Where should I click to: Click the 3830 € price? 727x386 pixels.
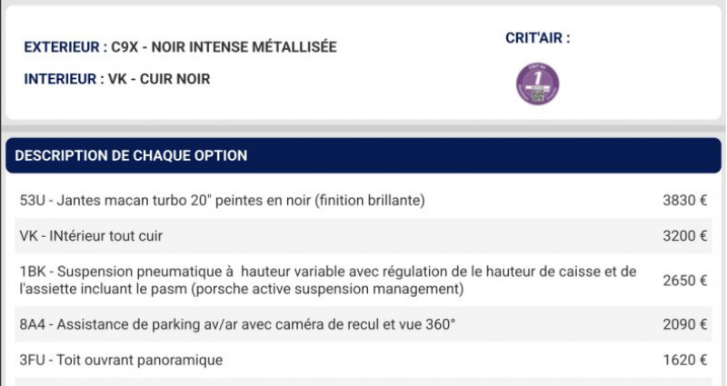click(685, 201)
